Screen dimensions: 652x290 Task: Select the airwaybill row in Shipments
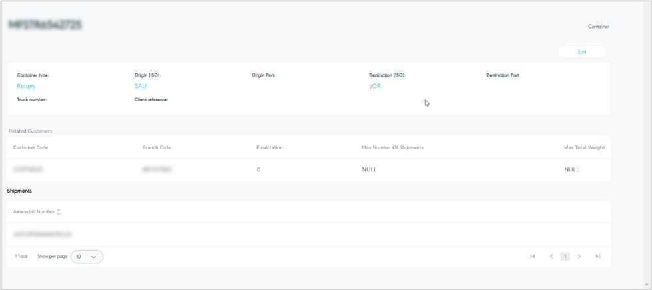tap(43, 235)
